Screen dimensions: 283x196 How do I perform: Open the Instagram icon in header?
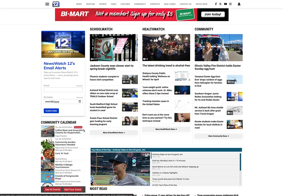click(x=230, y=4)
